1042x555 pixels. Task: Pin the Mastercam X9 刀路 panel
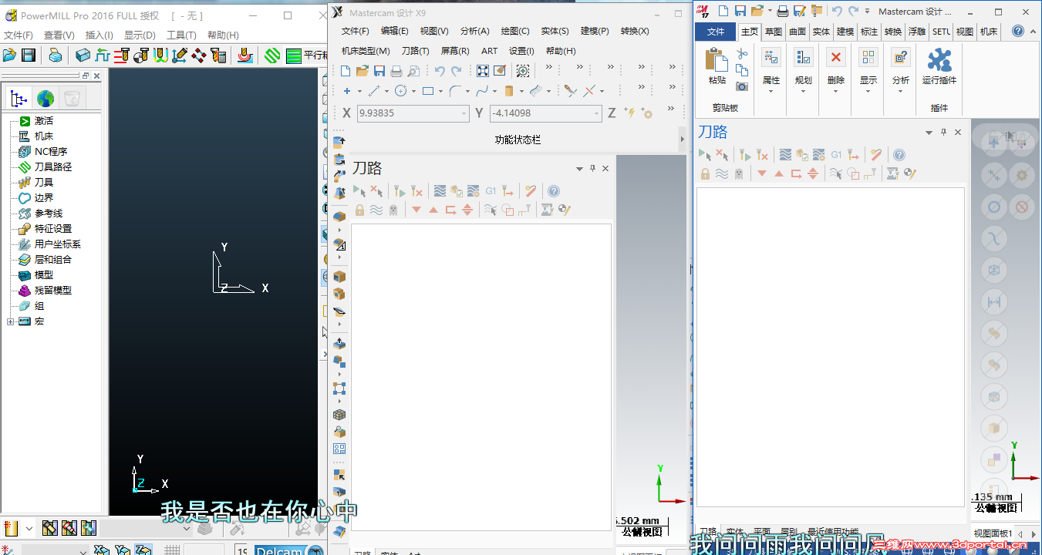593,168
